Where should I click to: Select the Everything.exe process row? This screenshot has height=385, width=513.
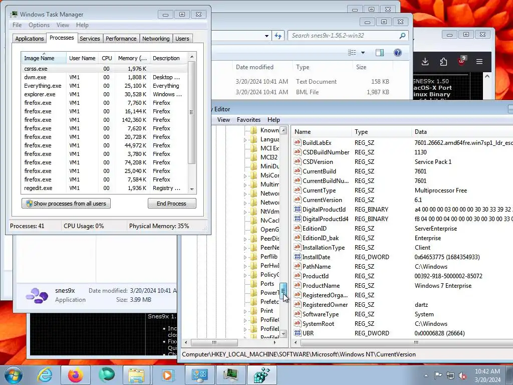pyautogui.click(x=104, y=86)
